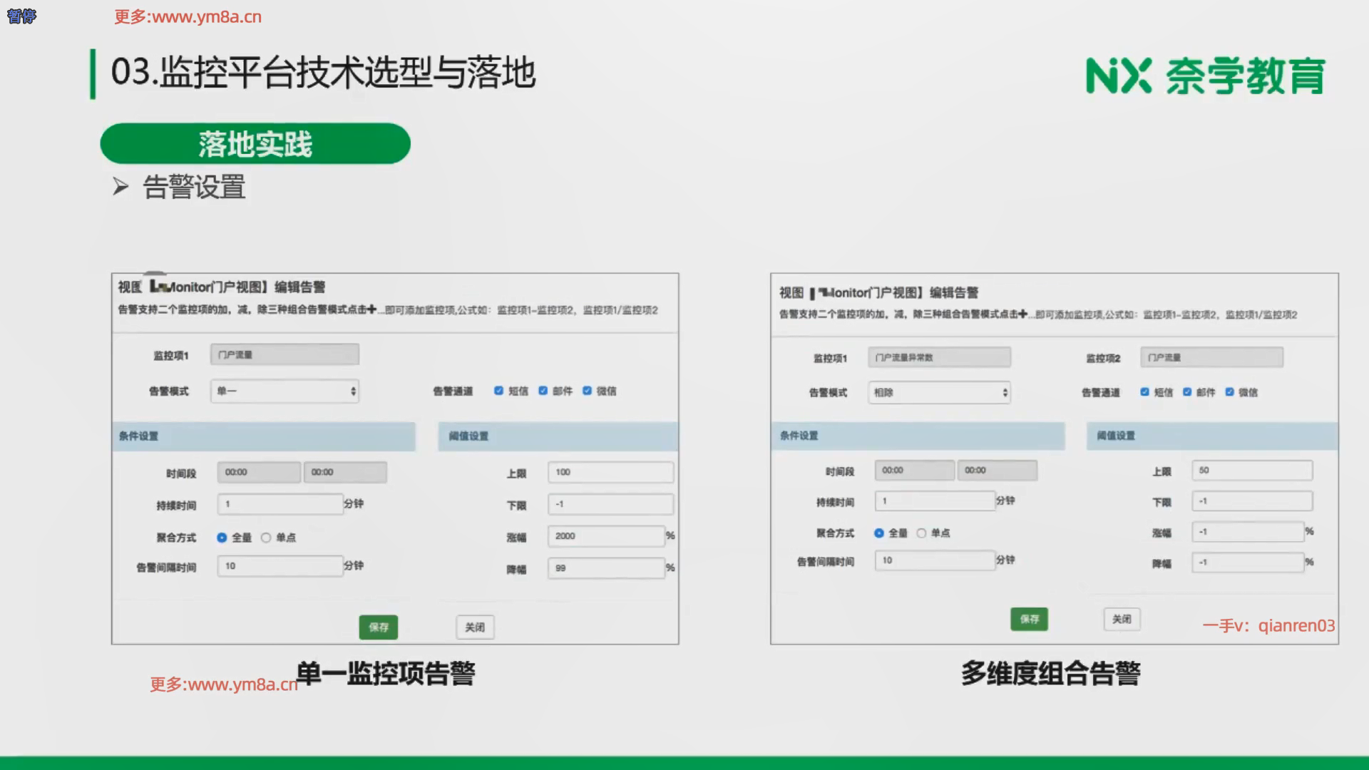Click the green 保存 button in left dialog

378,627
